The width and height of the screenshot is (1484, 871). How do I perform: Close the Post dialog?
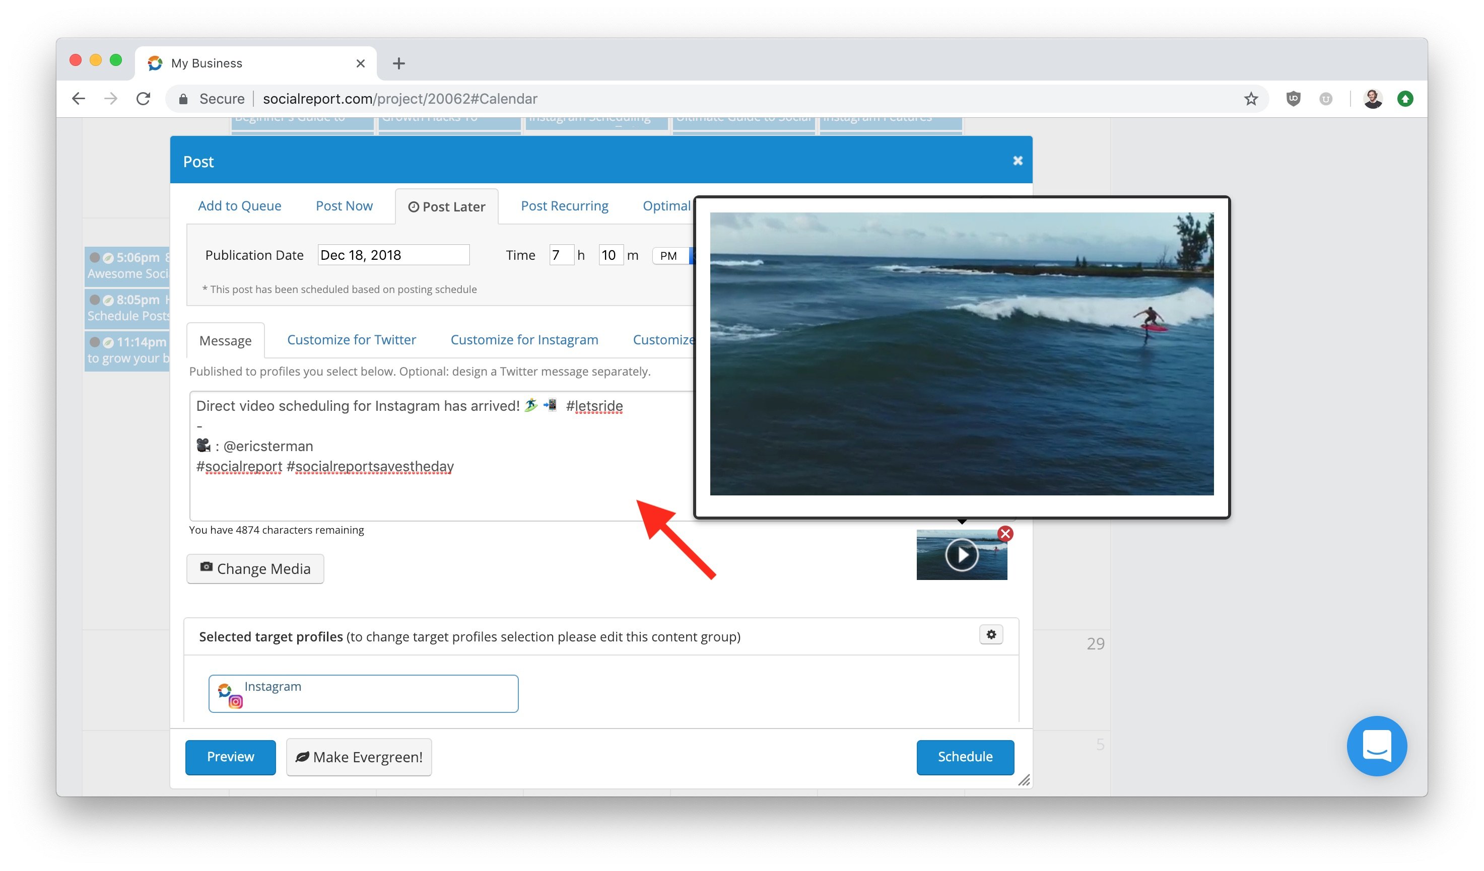pos(1018,161)
